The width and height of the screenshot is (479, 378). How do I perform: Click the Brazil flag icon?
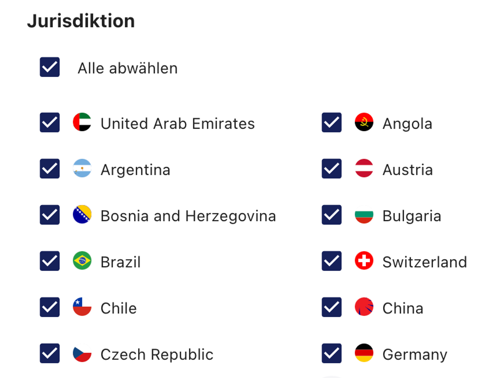pyautogui.click(x=82, y=261)
